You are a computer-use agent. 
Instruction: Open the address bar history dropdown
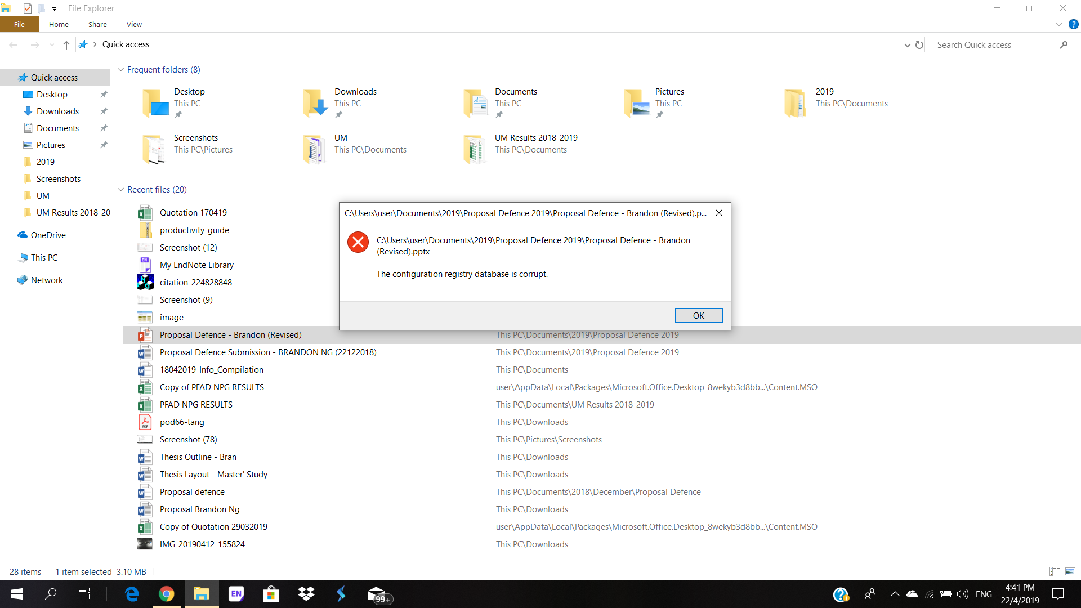(x=907, y=45)
